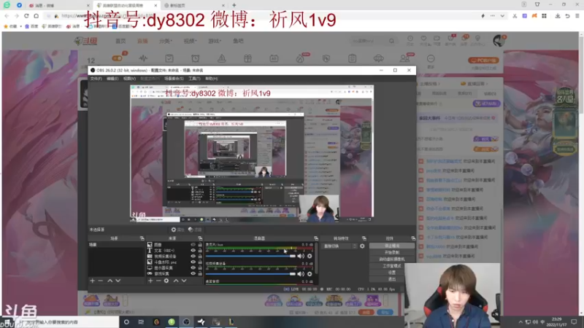Screen dimensions: 584x328
Task: Click the 开始录制 start recording button
Action: pyautogui.click(x=392, y=252)
